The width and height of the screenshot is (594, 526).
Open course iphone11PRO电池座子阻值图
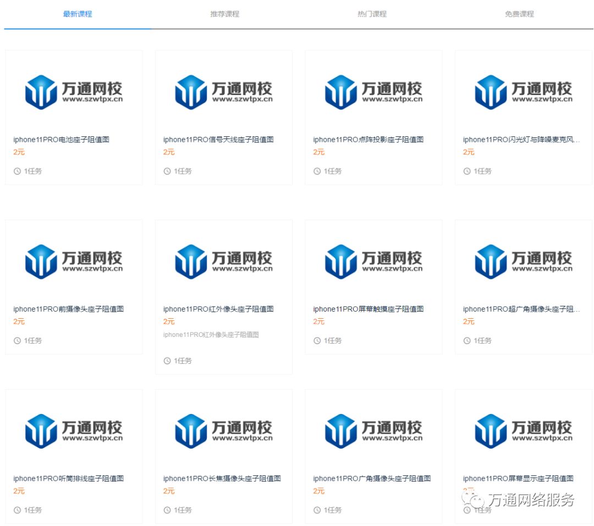pos(62,140)
